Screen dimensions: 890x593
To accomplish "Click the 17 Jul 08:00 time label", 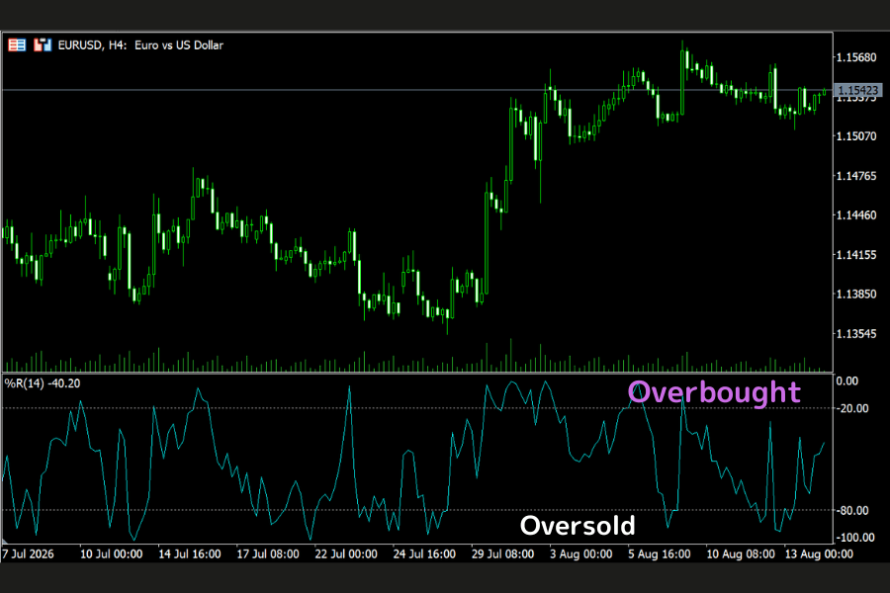I will click(268, 553).
